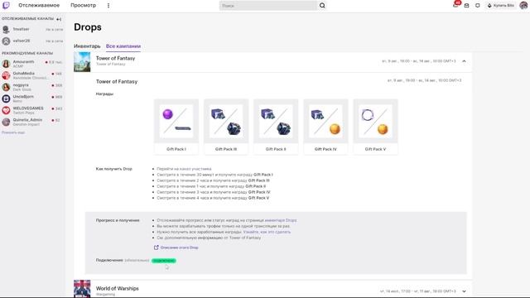Viewport: 530px width, 298px height.
Task: Open the Dark Souls streamer avatar
Action: (6, 87)
